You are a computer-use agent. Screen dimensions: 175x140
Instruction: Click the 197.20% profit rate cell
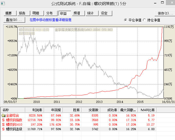click(36, 125)
